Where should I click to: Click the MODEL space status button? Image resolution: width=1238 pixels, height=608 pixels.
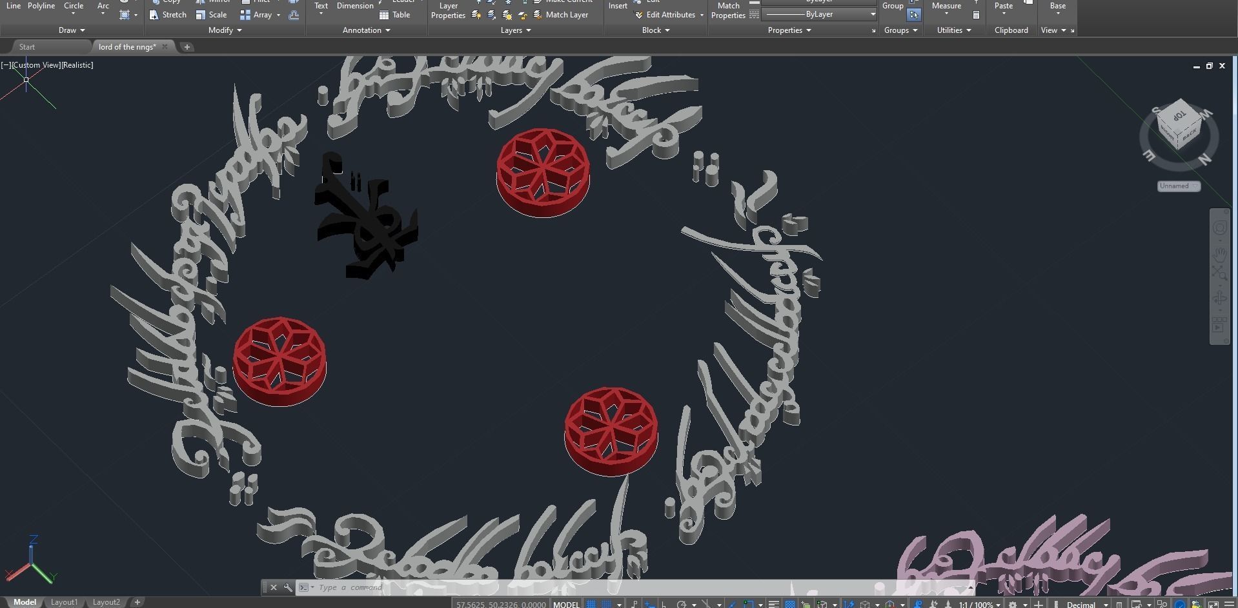pos(566,604)
